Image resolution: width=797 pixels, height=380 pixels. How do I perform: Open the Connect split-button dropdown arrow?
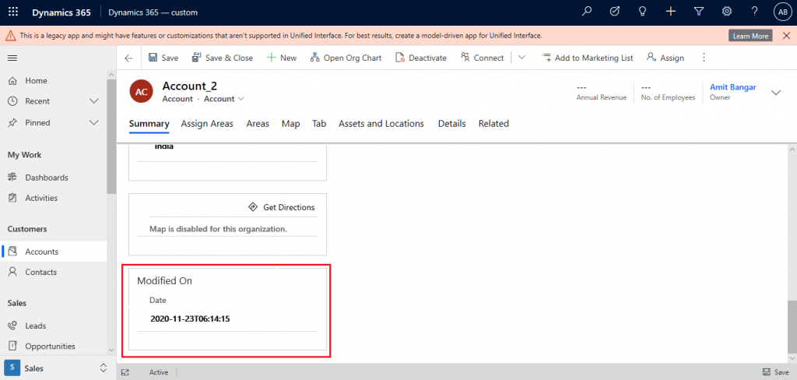point(522,58)
